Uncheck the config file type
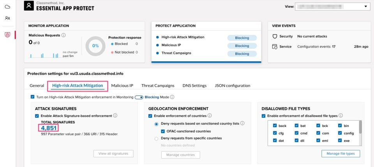Image resolution: width=374 pixels, height=167 pixels. click(340, 133)
